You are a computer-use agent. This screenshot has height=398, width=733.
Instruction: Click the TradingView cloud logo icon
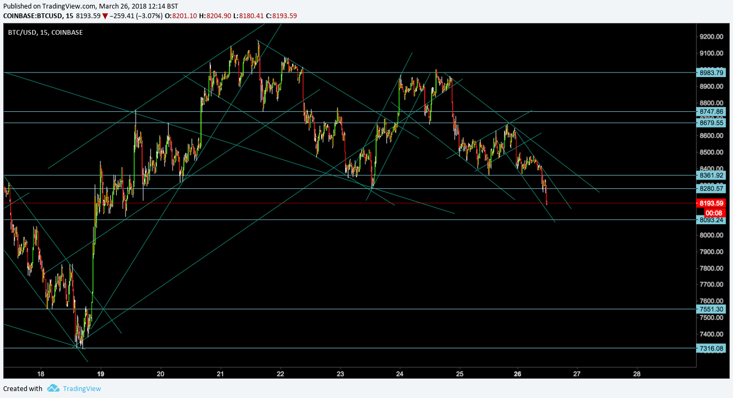pyautogui.click(x=53, y=388)
